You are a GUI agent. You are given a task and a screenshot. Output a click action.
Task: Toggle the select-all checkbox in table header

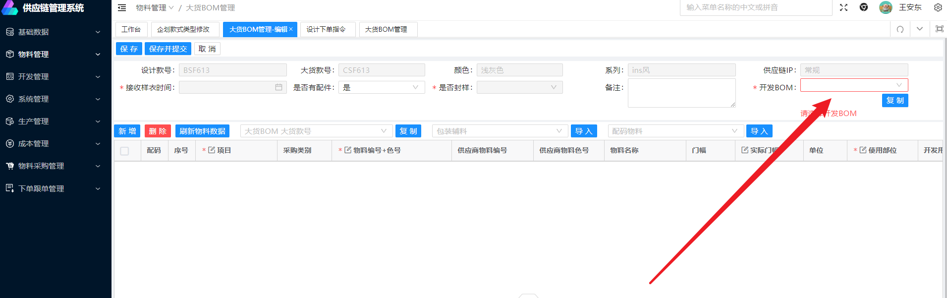click(x=124, y=151)
